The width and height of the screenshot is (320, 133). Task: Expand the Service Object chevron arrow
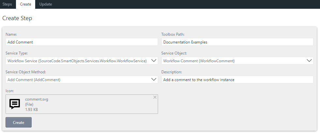tap(310, 61)
